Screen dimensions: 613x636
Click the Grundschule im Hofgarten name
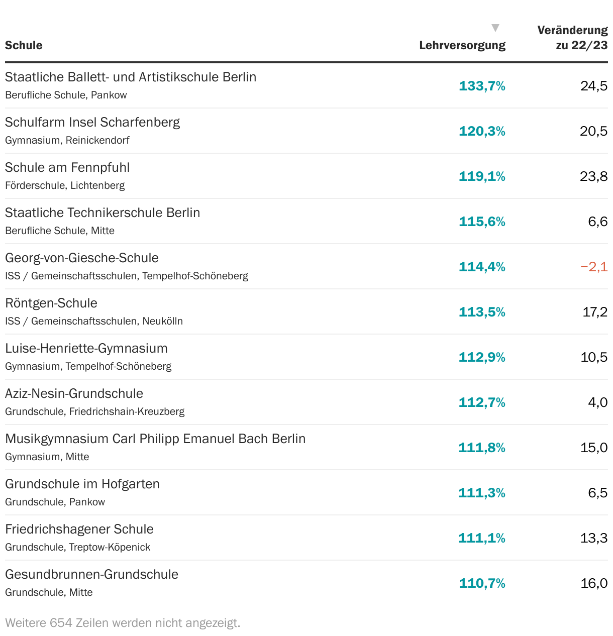(82, 484)
